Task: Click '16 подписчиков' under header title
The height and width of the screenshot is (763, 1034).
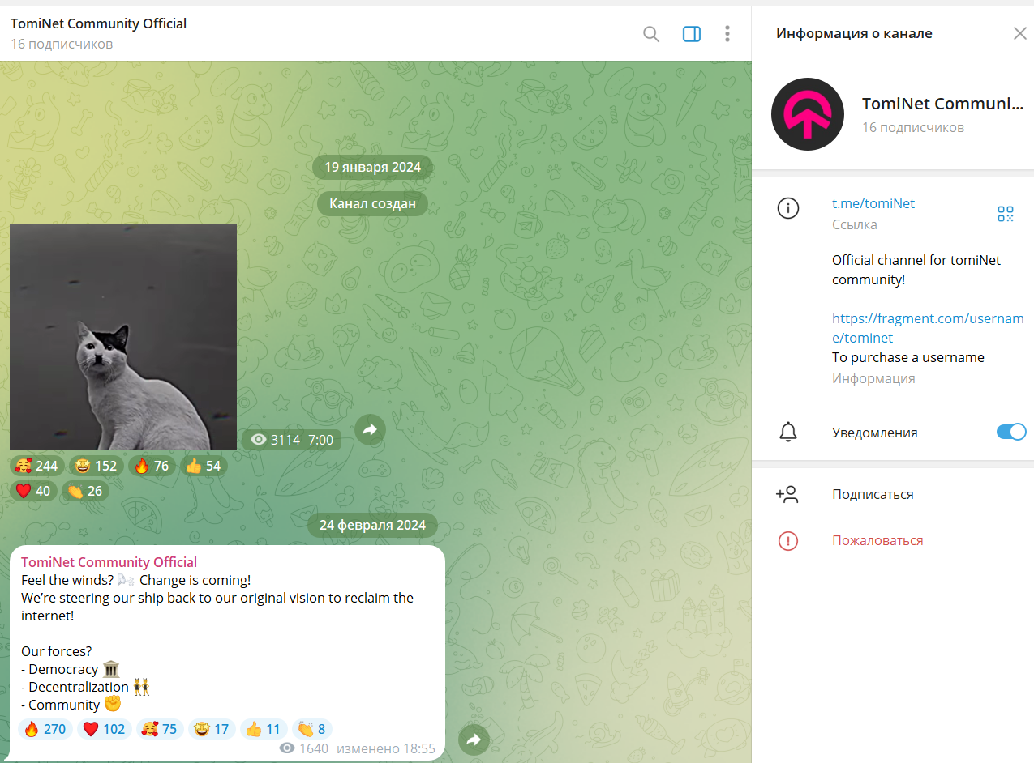Action: coord(62,44)
